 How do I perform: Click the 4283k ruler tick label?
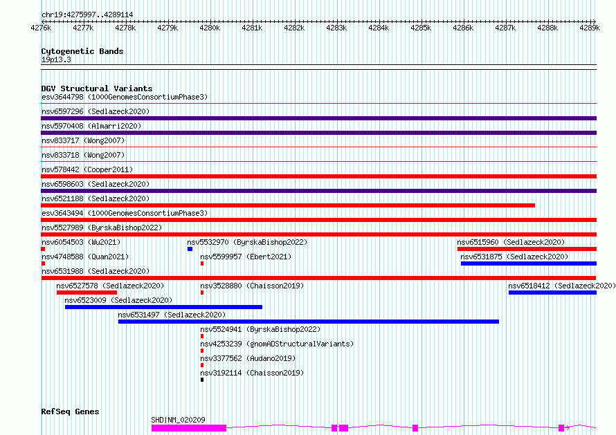[336, 28]
